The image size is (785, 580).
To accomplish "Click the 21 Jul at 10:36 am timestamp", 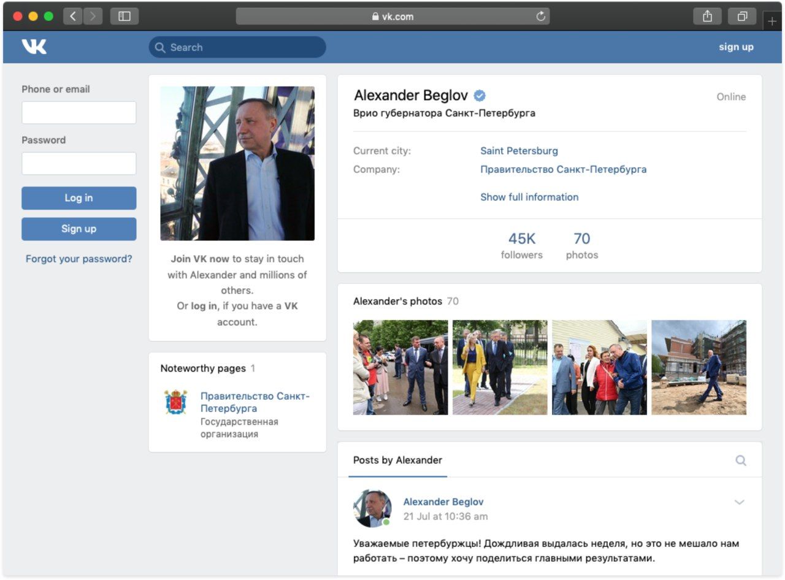I will click(x=445, y=516).
